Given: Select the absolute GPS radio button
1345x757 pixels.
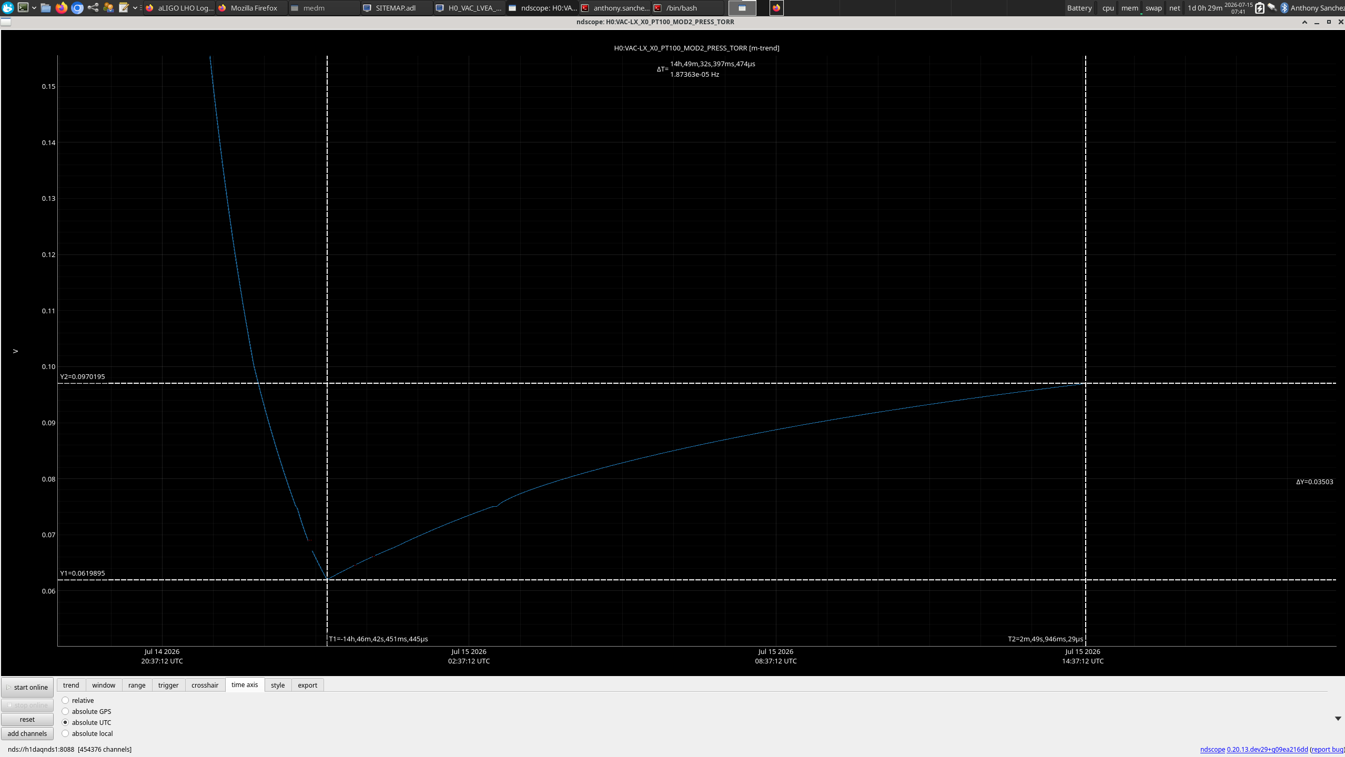Looking at the screenshot, I should [65, 711].
